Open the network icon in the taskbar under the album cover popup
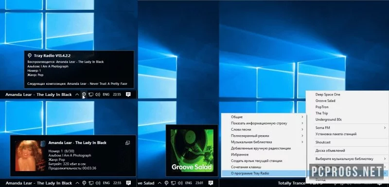This screenshot has width=389, height=187. click(x=91, y=183)
